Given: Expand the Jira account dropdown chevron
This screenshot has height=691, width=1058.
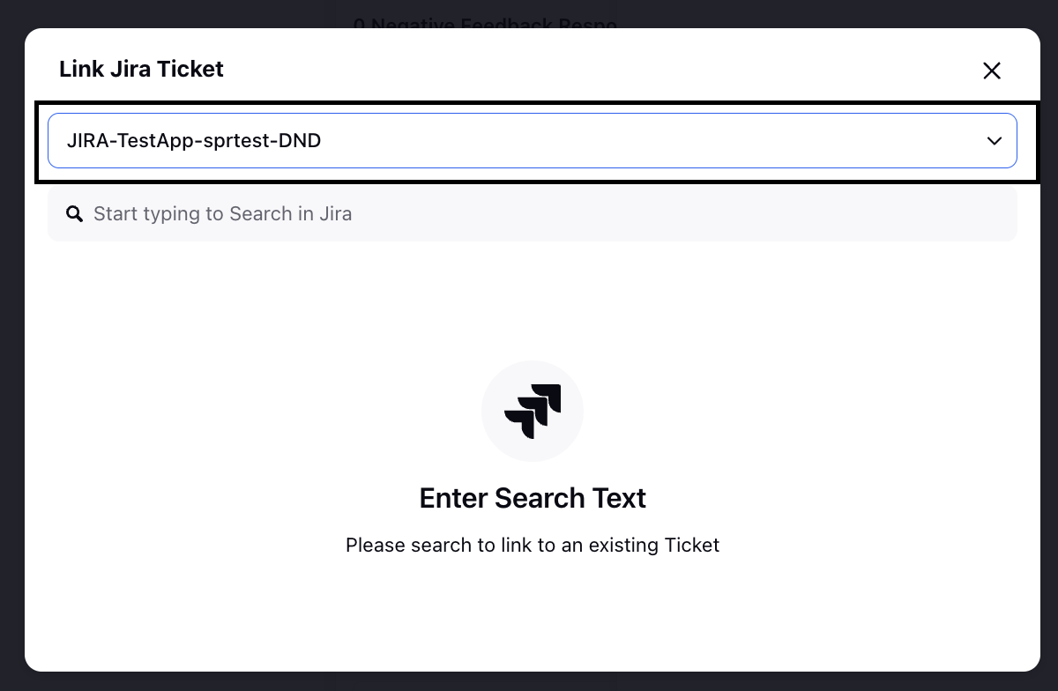Looking at the screenshot, I should pyautogui.click(x=995, y=140).
